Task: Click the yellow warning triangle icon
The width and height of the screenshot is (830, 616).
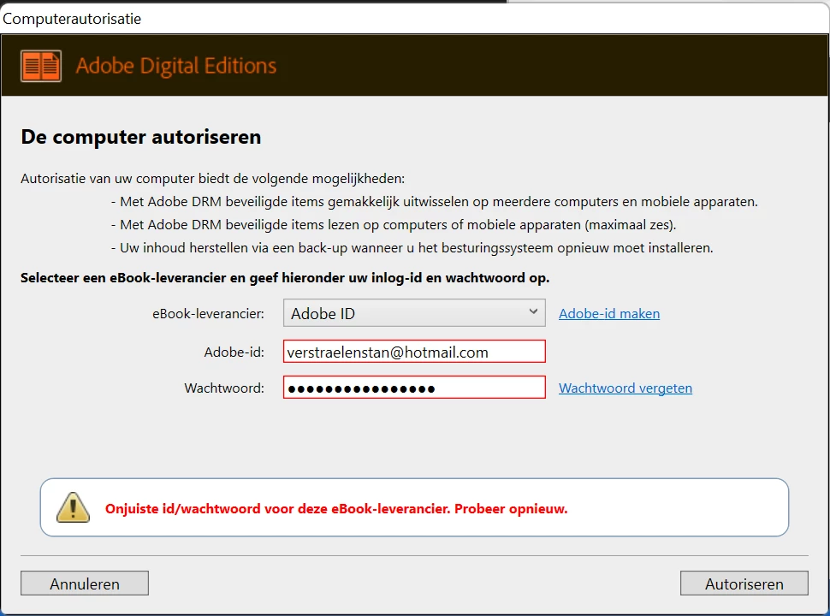Action: (73, 507)
